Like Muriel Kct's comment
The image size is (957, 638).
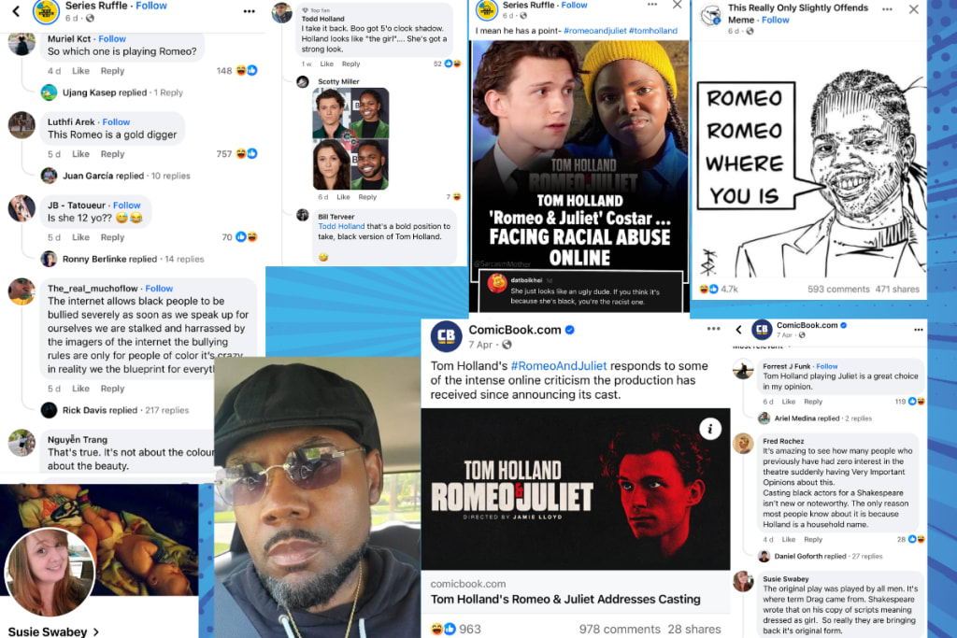tap(80, 71)
